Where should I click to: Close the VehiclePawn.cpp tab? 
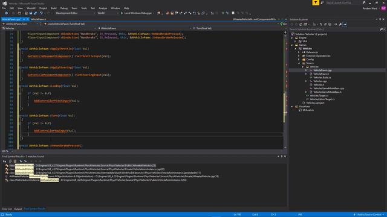[28, 19]
